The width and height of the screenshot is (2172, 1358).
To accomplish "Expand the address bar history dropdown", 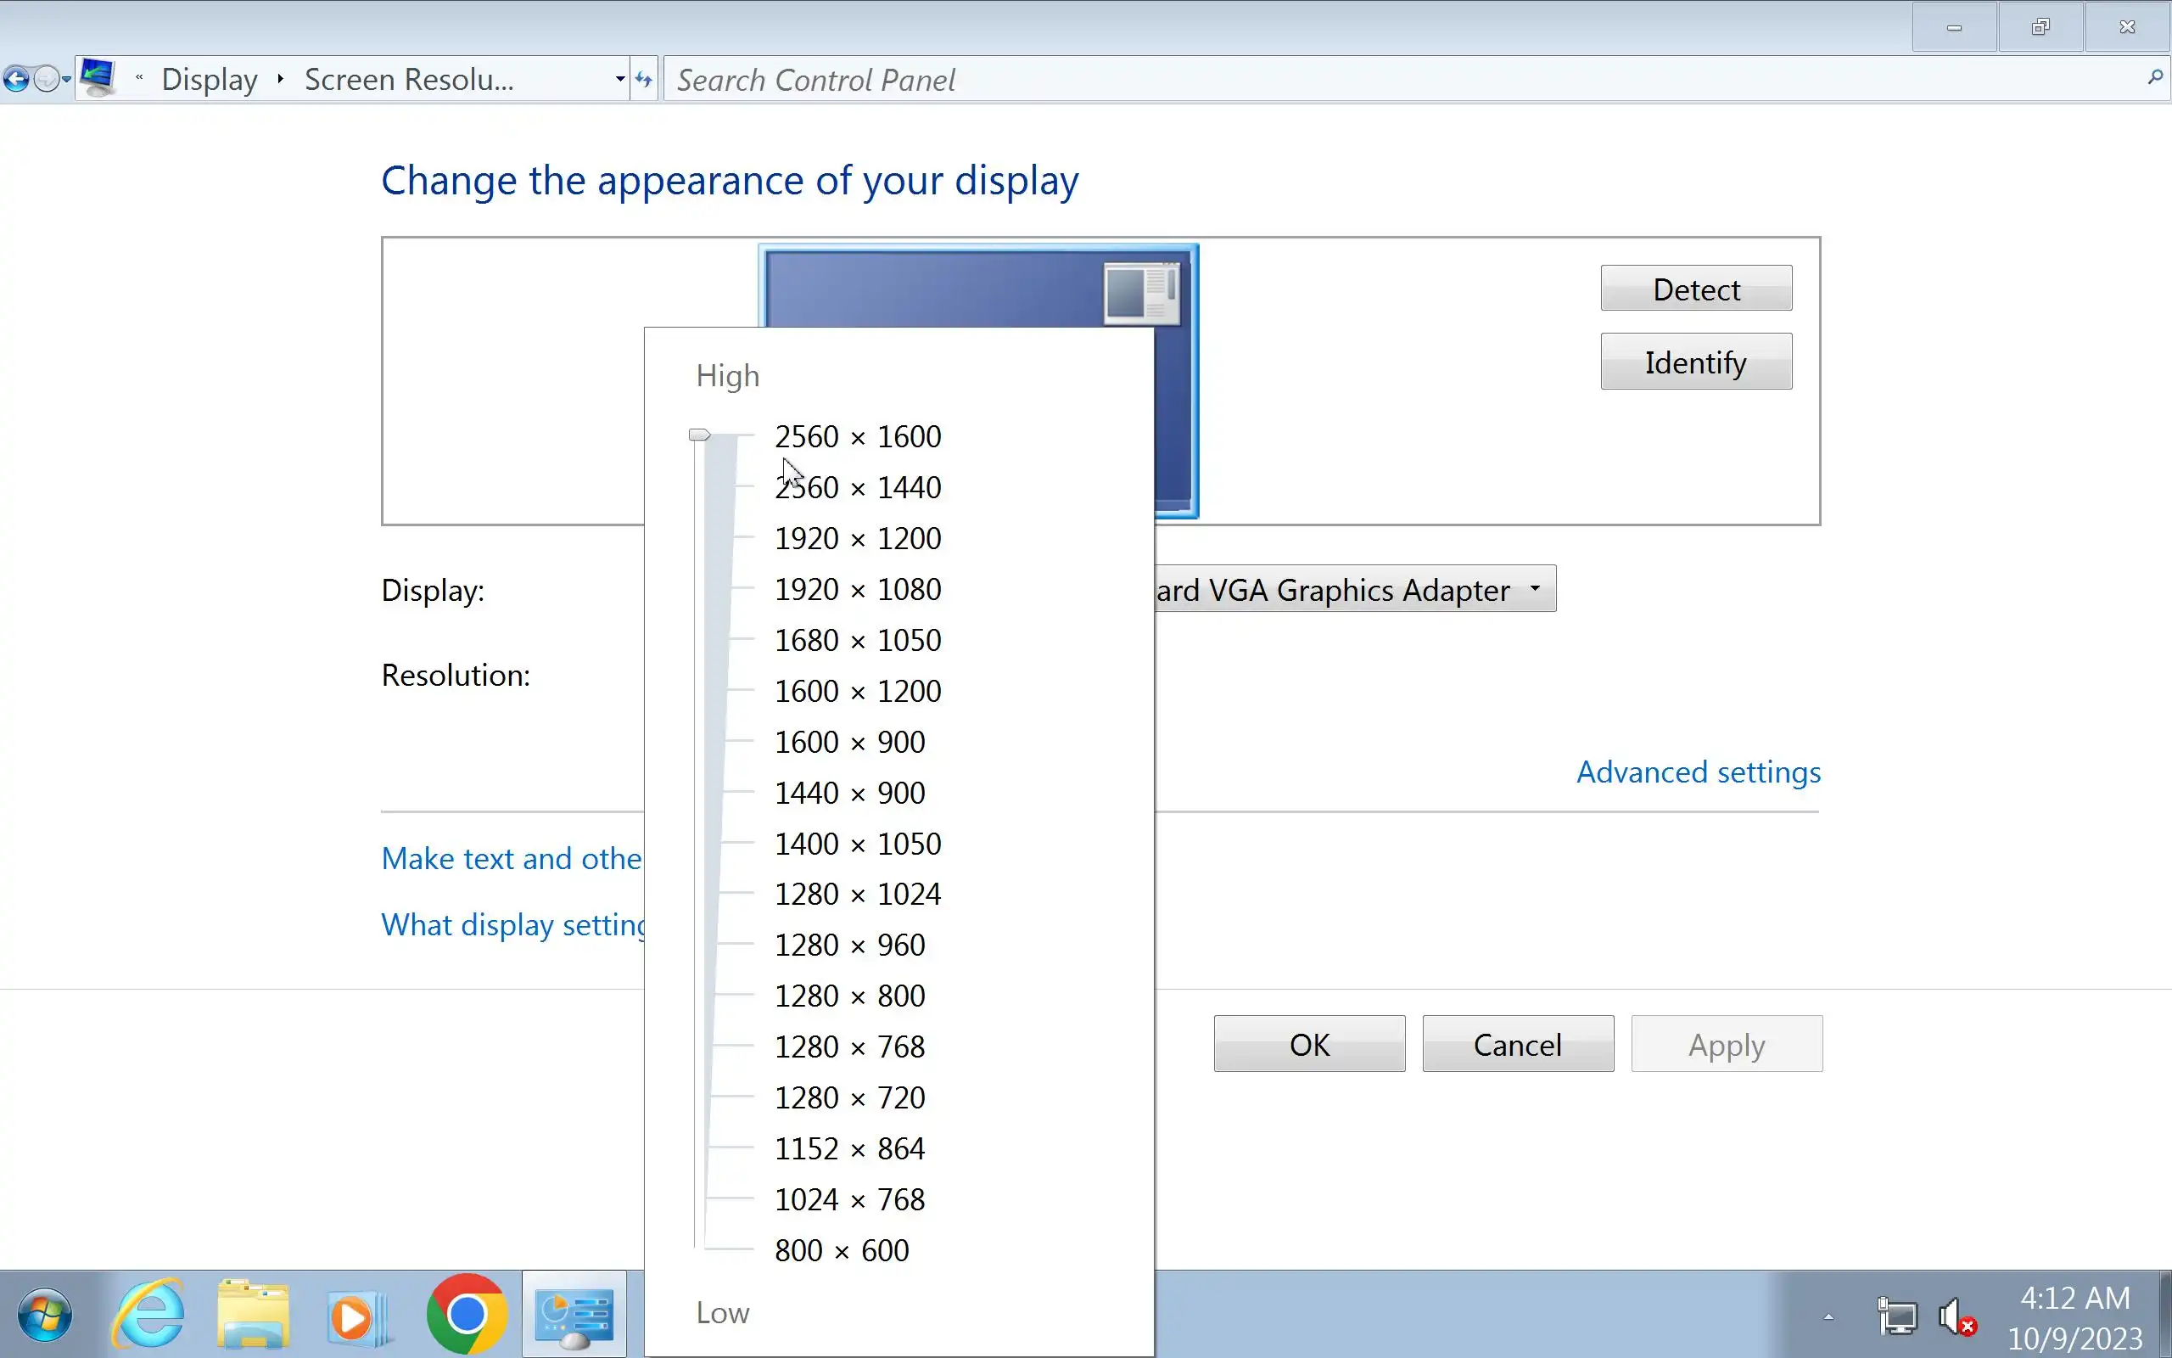I will click(619, 79).
